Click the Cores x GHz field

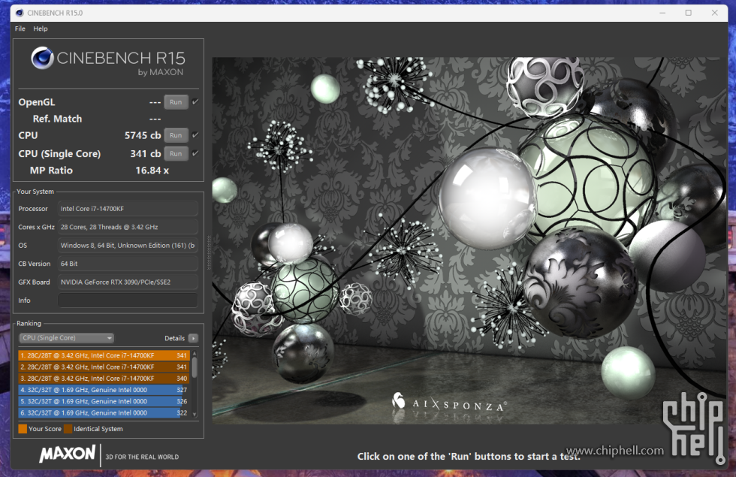pyautogui.click(x=128, y=227)
